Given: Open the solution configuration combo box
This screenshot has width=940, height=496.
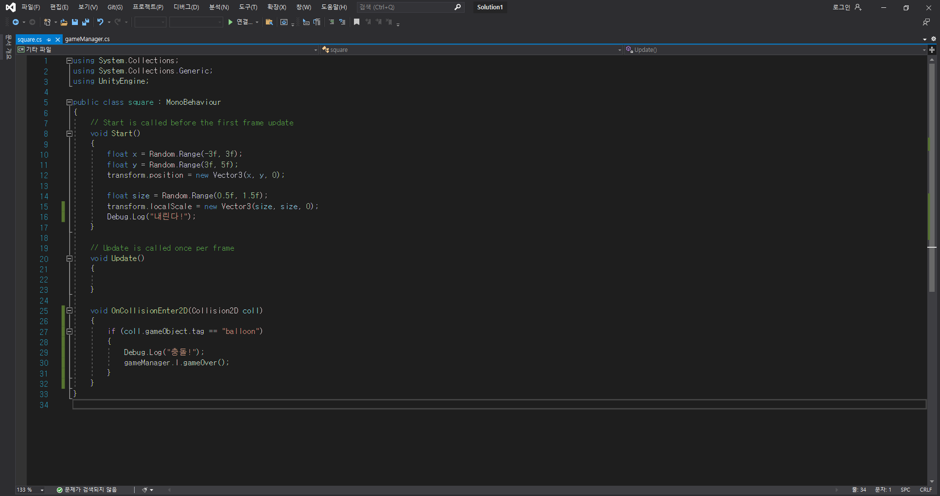Looking at the screenshot, I should [x=150, y=22].
